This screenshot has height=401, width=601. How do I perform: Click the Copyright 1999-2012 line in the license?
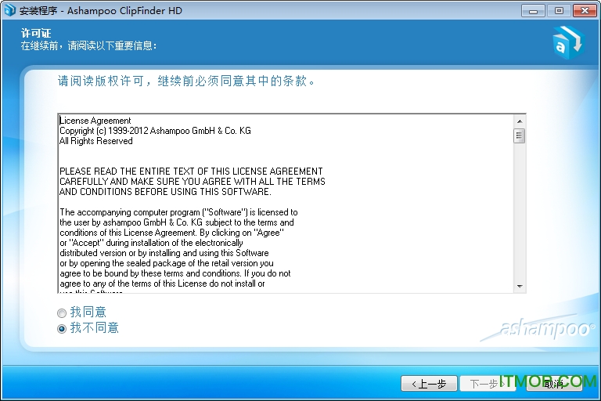(x=155, y=131)
